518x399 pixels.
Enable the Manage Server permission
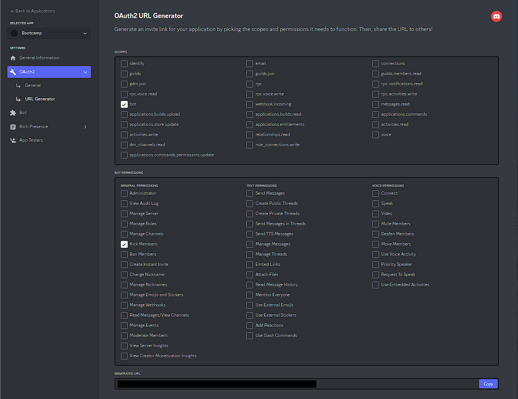point(124,214)
